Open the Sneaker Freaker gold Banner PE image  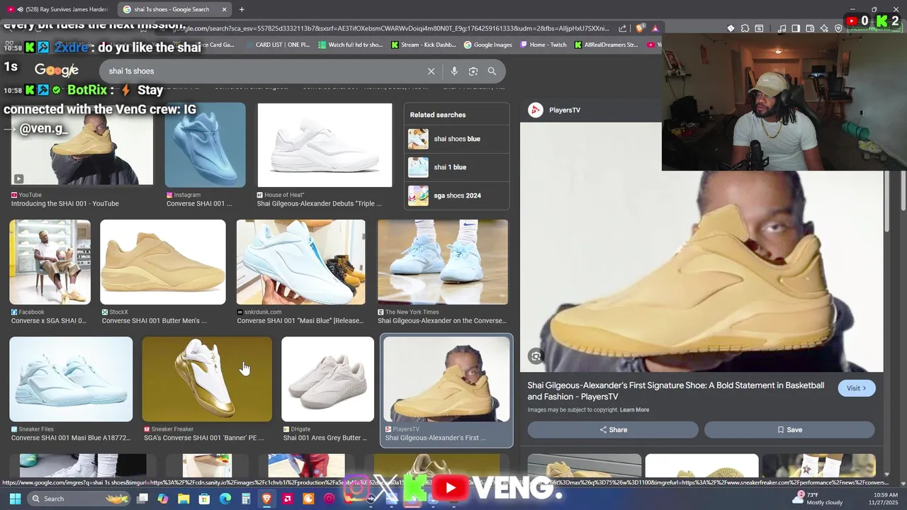coord(207,380)
